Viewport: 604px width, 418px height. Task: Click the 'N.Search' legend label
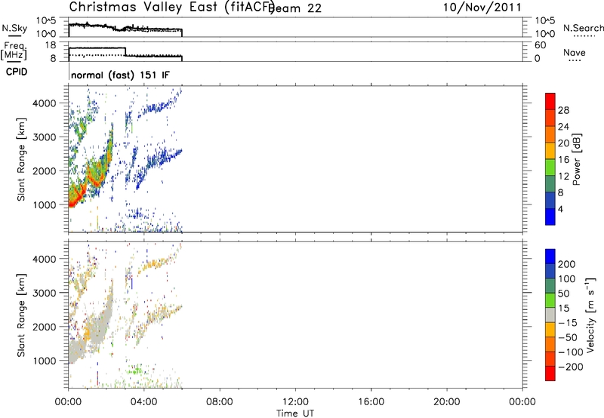(583, 28)
